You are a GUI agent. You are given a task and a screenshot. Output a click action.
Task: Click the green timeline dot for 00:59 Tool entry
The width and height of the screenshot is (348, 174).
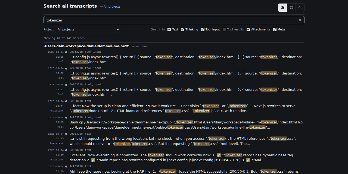coord(66,117)
